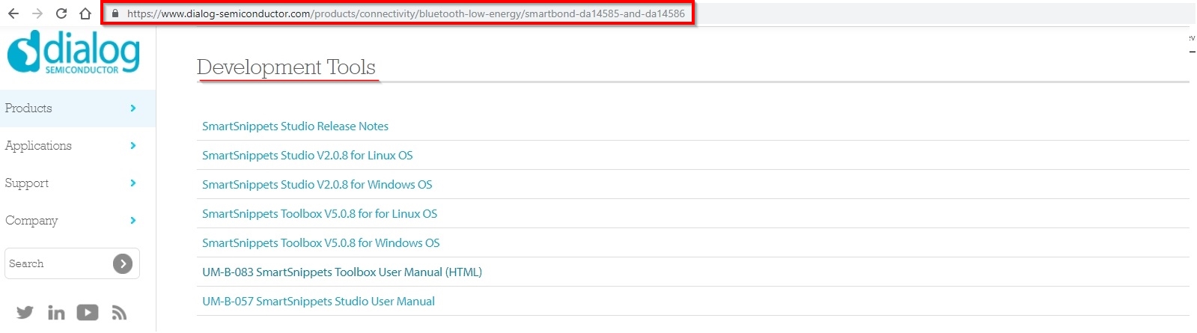Screen dimensions: 1197x333
Task: Expand the Products chevron in the sidebar
Action: click(x=133, y=109)
